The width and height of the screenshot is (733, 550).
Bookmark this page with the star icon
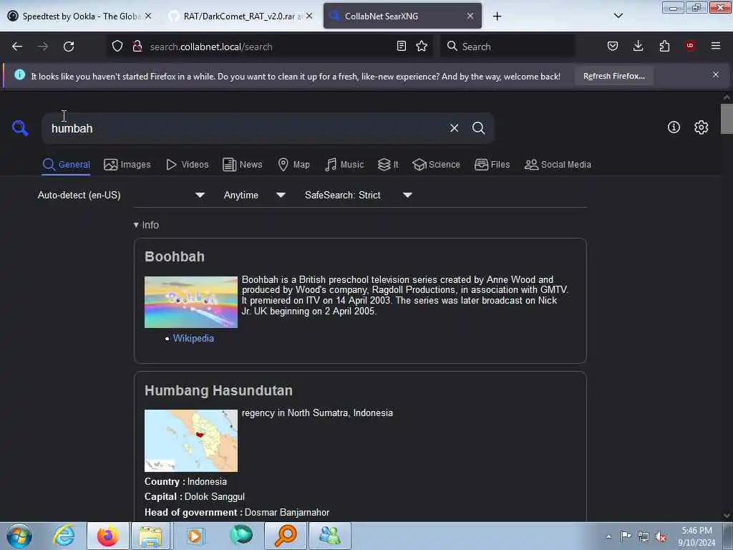pos(422,46)
